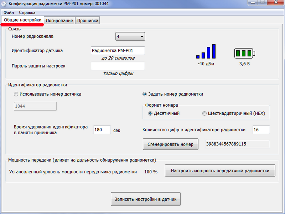This screenshot has width=285, height=214.
Task: Click the '100 %' power level value
Action: tap(151, 172)
